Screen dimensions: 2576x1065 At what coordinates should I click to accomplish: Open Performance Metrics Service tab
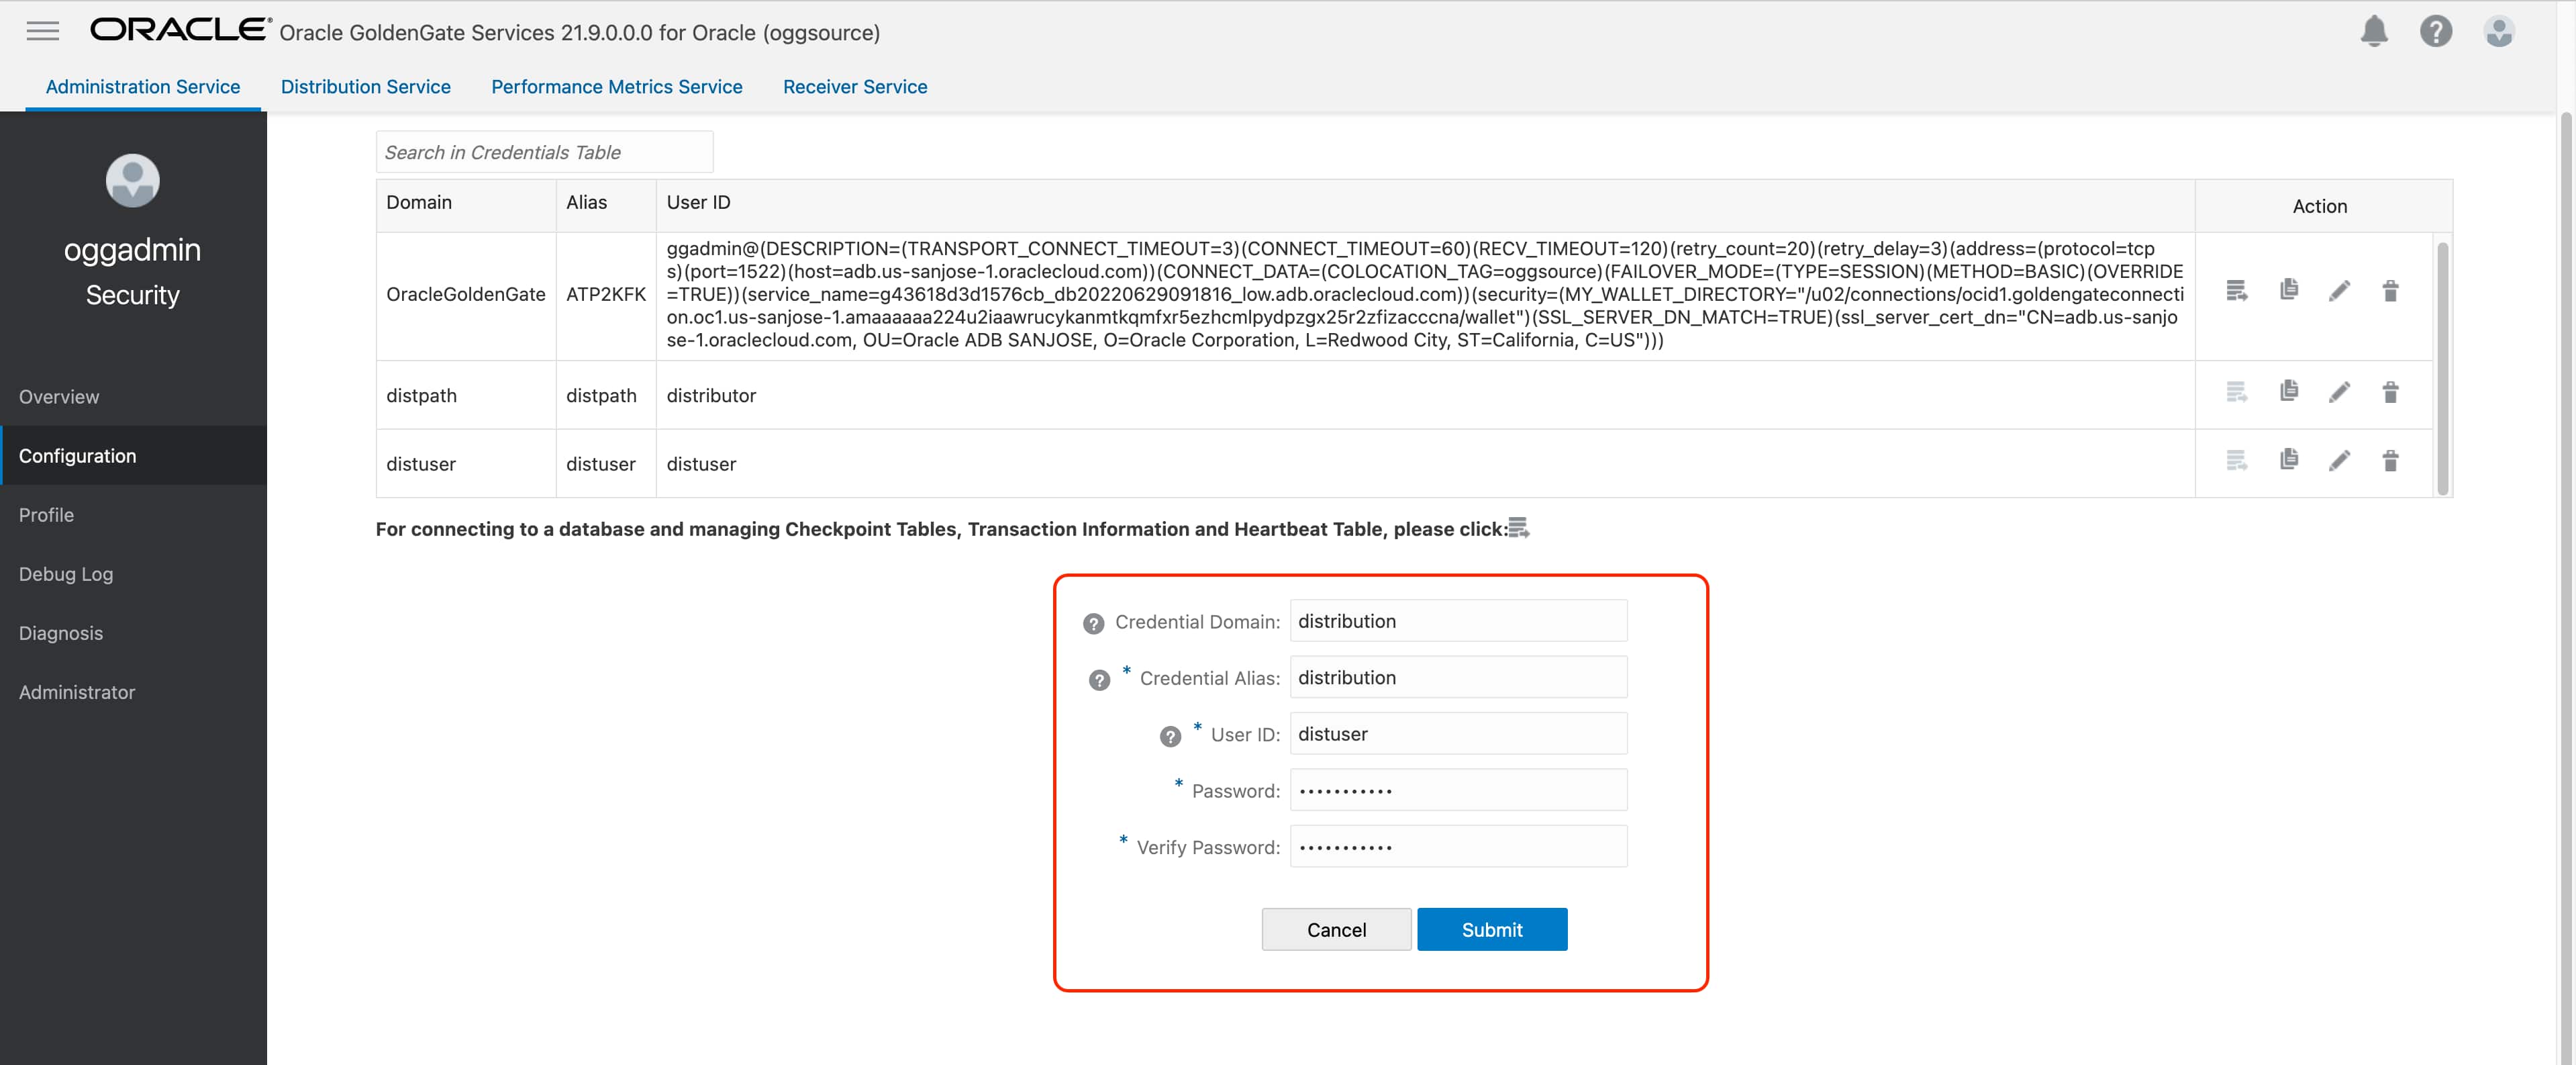pos(616,87)
